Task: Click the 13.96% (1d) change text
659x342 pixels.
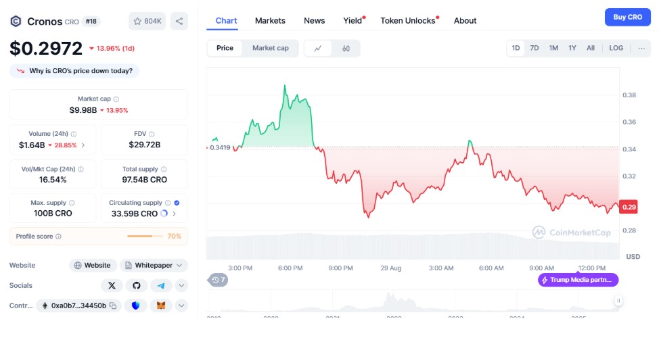Action: point(112,48)
